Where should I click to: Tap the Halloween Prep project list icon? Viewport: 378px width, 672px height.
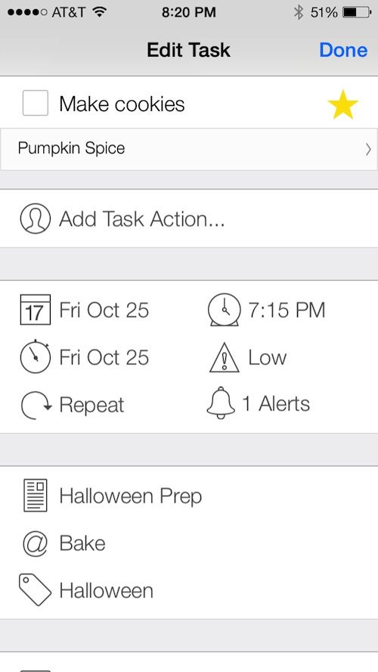35,496
